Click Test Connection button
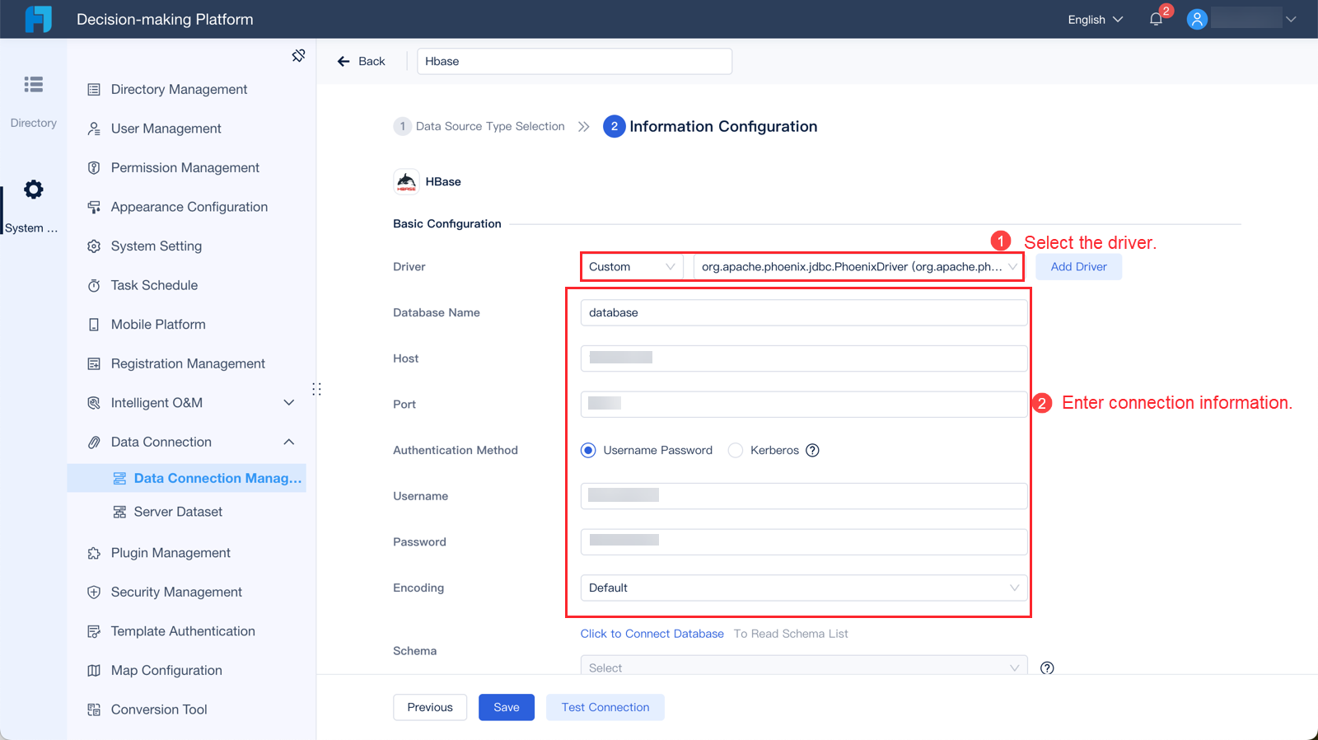The height and width of the screenshot is (740, 1318). (605, 707)
